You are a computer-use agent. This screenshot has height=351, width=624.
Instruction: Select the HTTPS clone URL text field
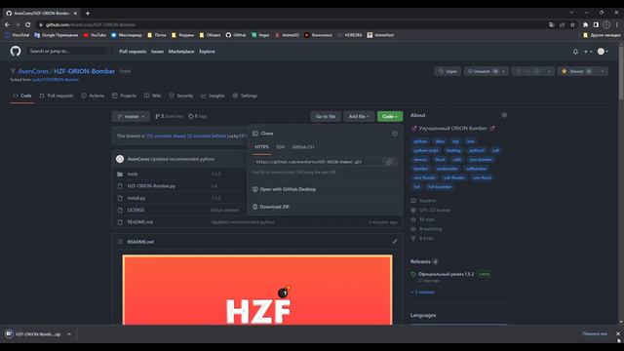point(318,162)
